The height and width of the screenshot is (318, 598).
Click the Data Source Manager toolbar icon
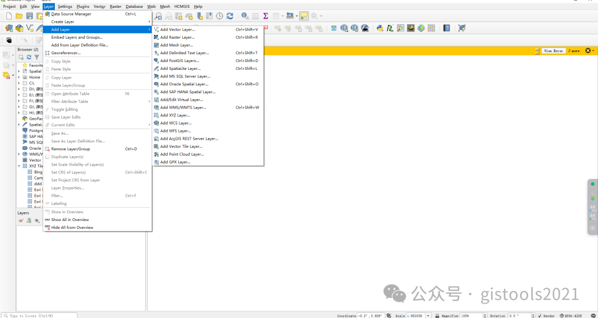pos(9,28)
